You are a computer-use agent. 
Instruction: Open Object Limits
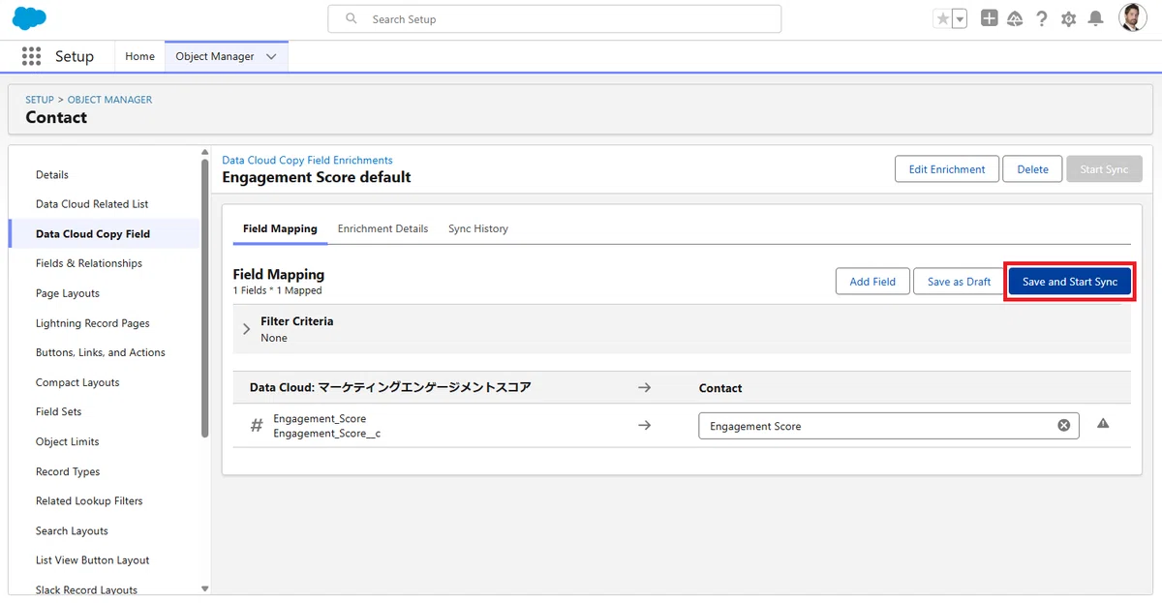click(x=68, y=441)
